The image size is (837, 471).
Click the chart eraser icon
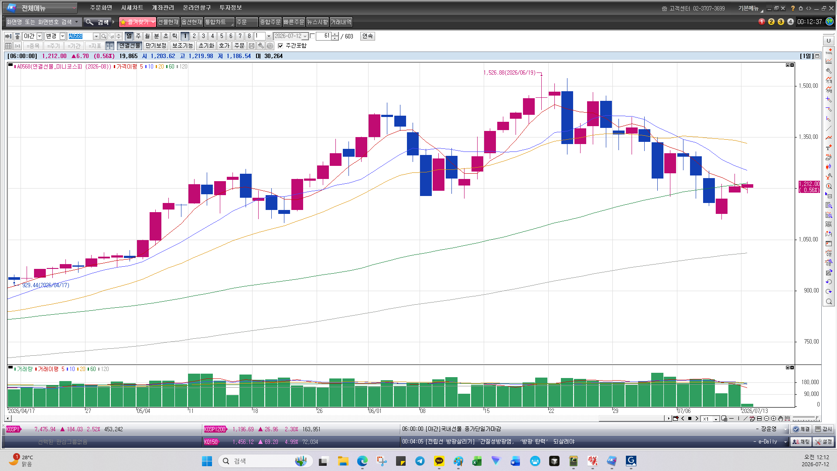pos(752,419)
